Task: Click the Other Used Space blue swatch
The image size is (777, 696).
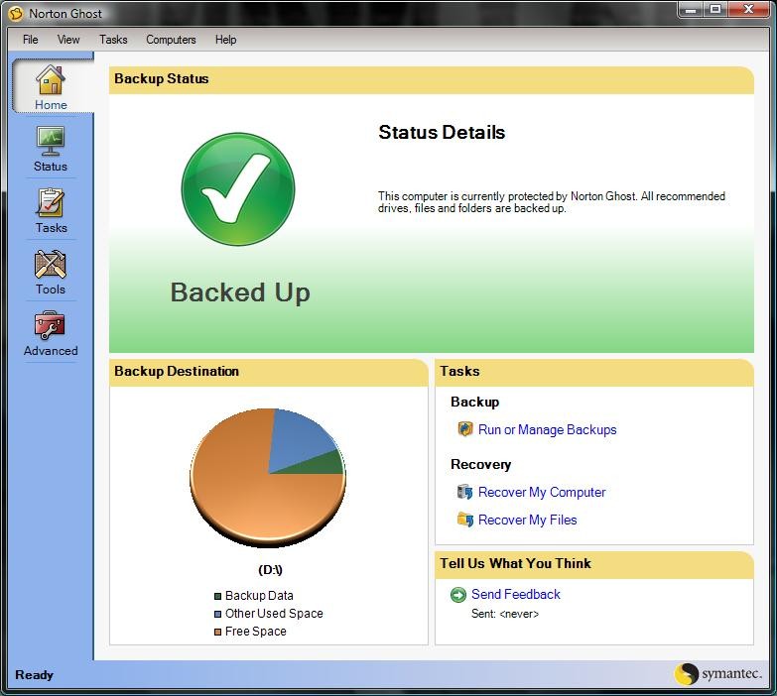Action: (217, 614)
